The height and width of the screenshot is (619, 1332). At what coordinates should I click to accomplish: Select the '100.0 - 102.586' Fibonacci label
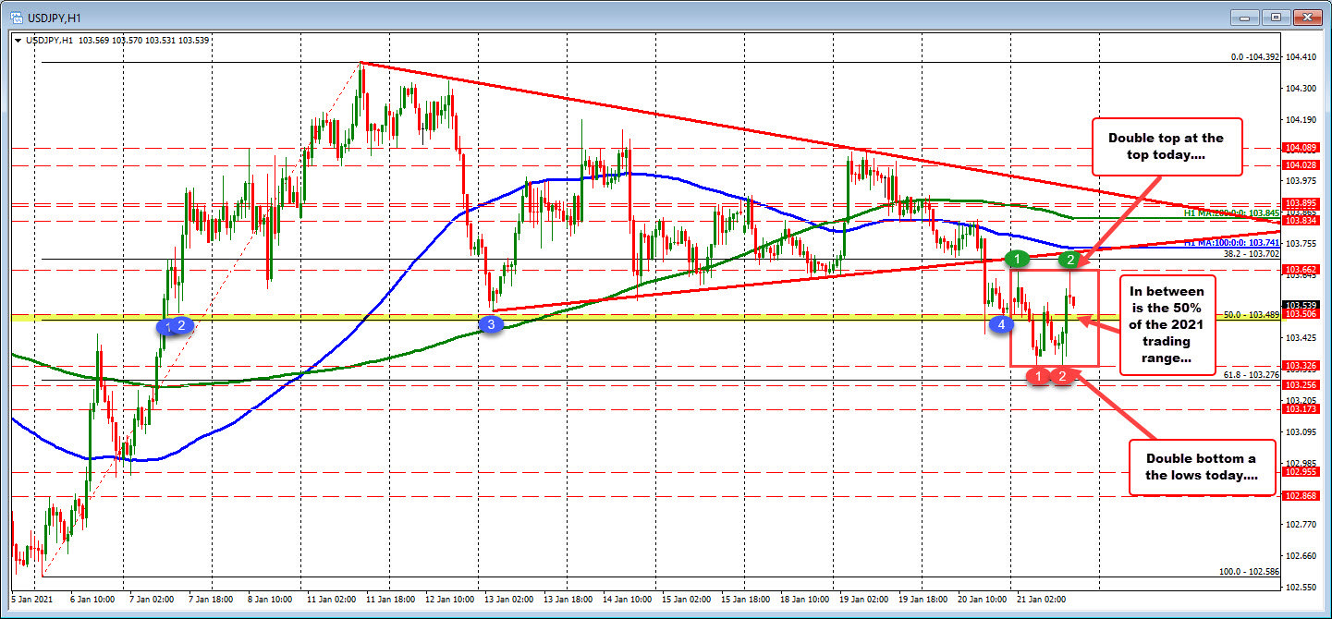pyautogui.click(x=1248, y=572)
